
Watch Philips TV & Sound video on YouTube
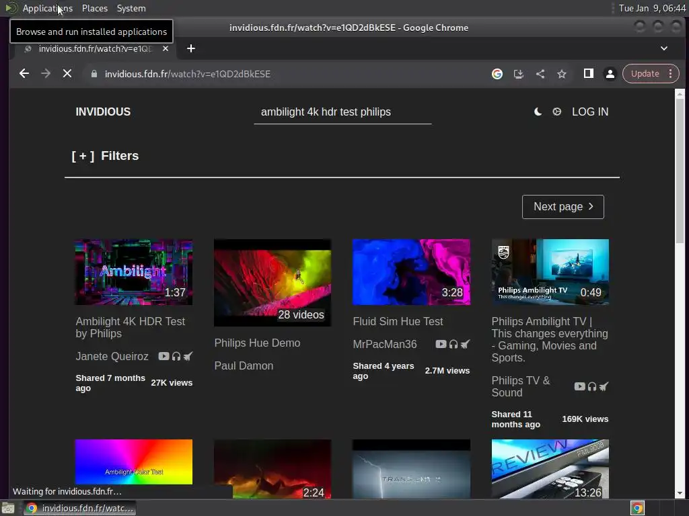click(579, 386)
